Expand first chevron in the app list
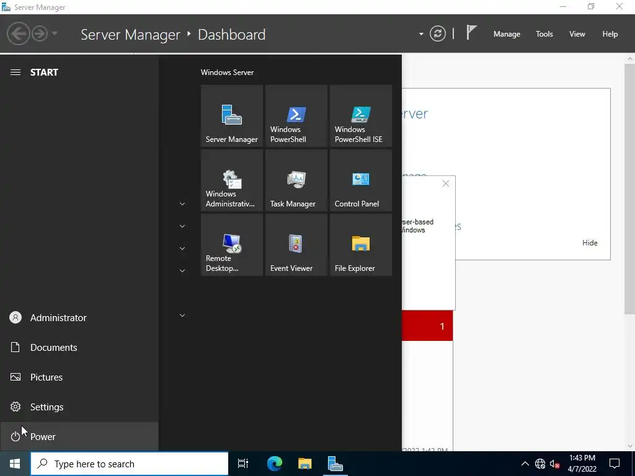 pyautogui.click(x=182, y=203)
